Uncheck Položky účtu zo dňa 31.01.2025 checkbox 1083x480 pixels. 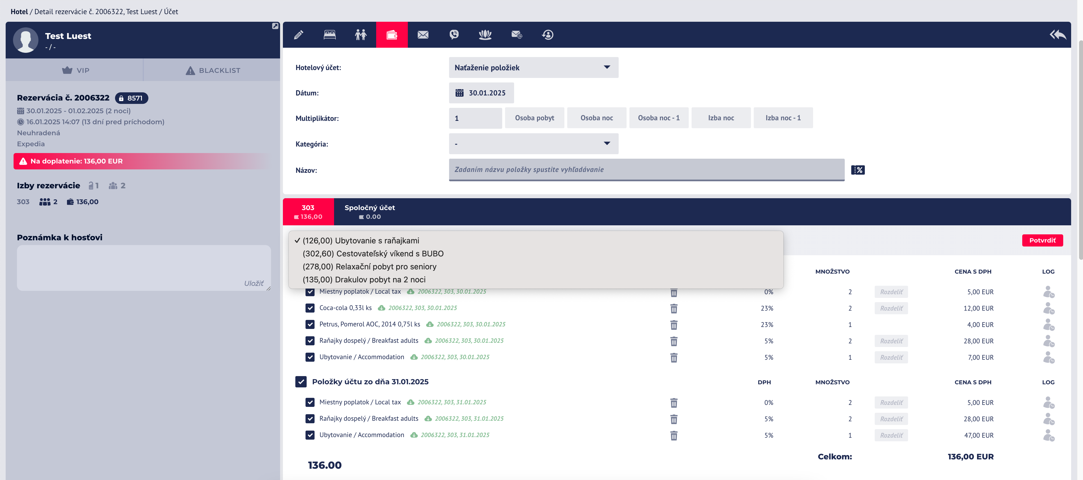click(x=301, y=382)
